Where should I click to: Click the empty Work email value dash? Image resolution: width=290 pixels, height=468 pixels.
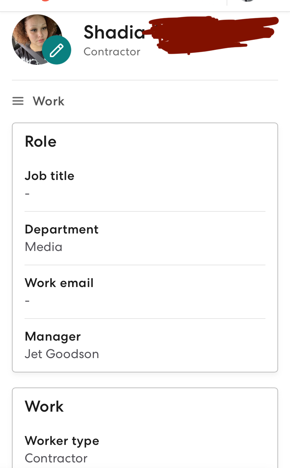pyautogui.click(x=27, y=301)
